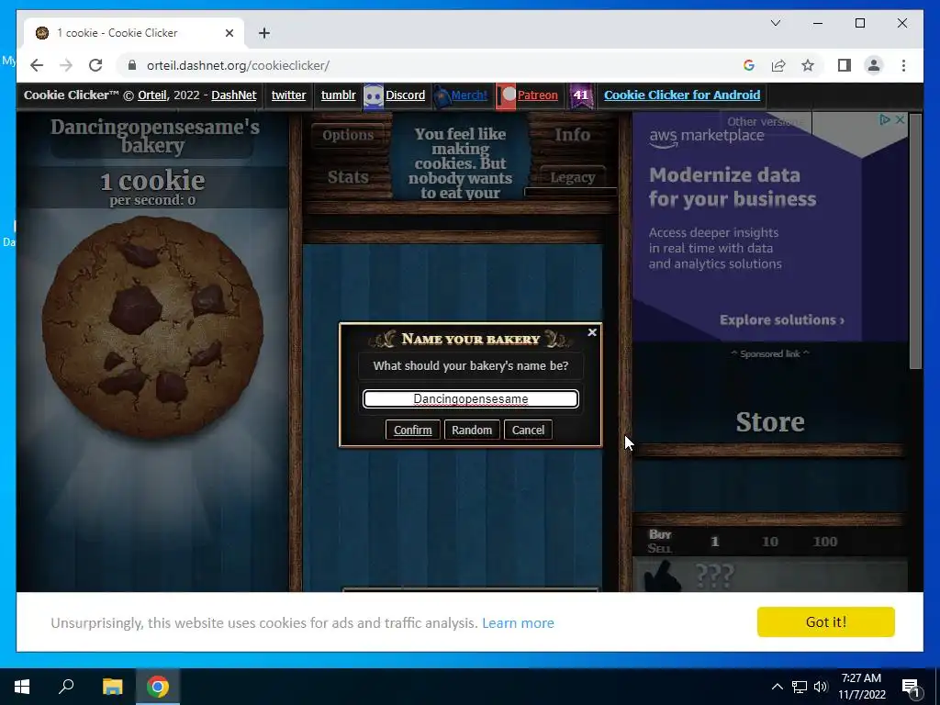The image size is (940, 705).
Task: Open the Merch! link
Action: (x=469, y=95)
